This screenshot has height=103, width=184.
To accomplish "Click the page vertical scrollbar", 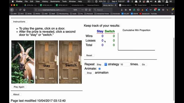I will [x=174, y=69].
